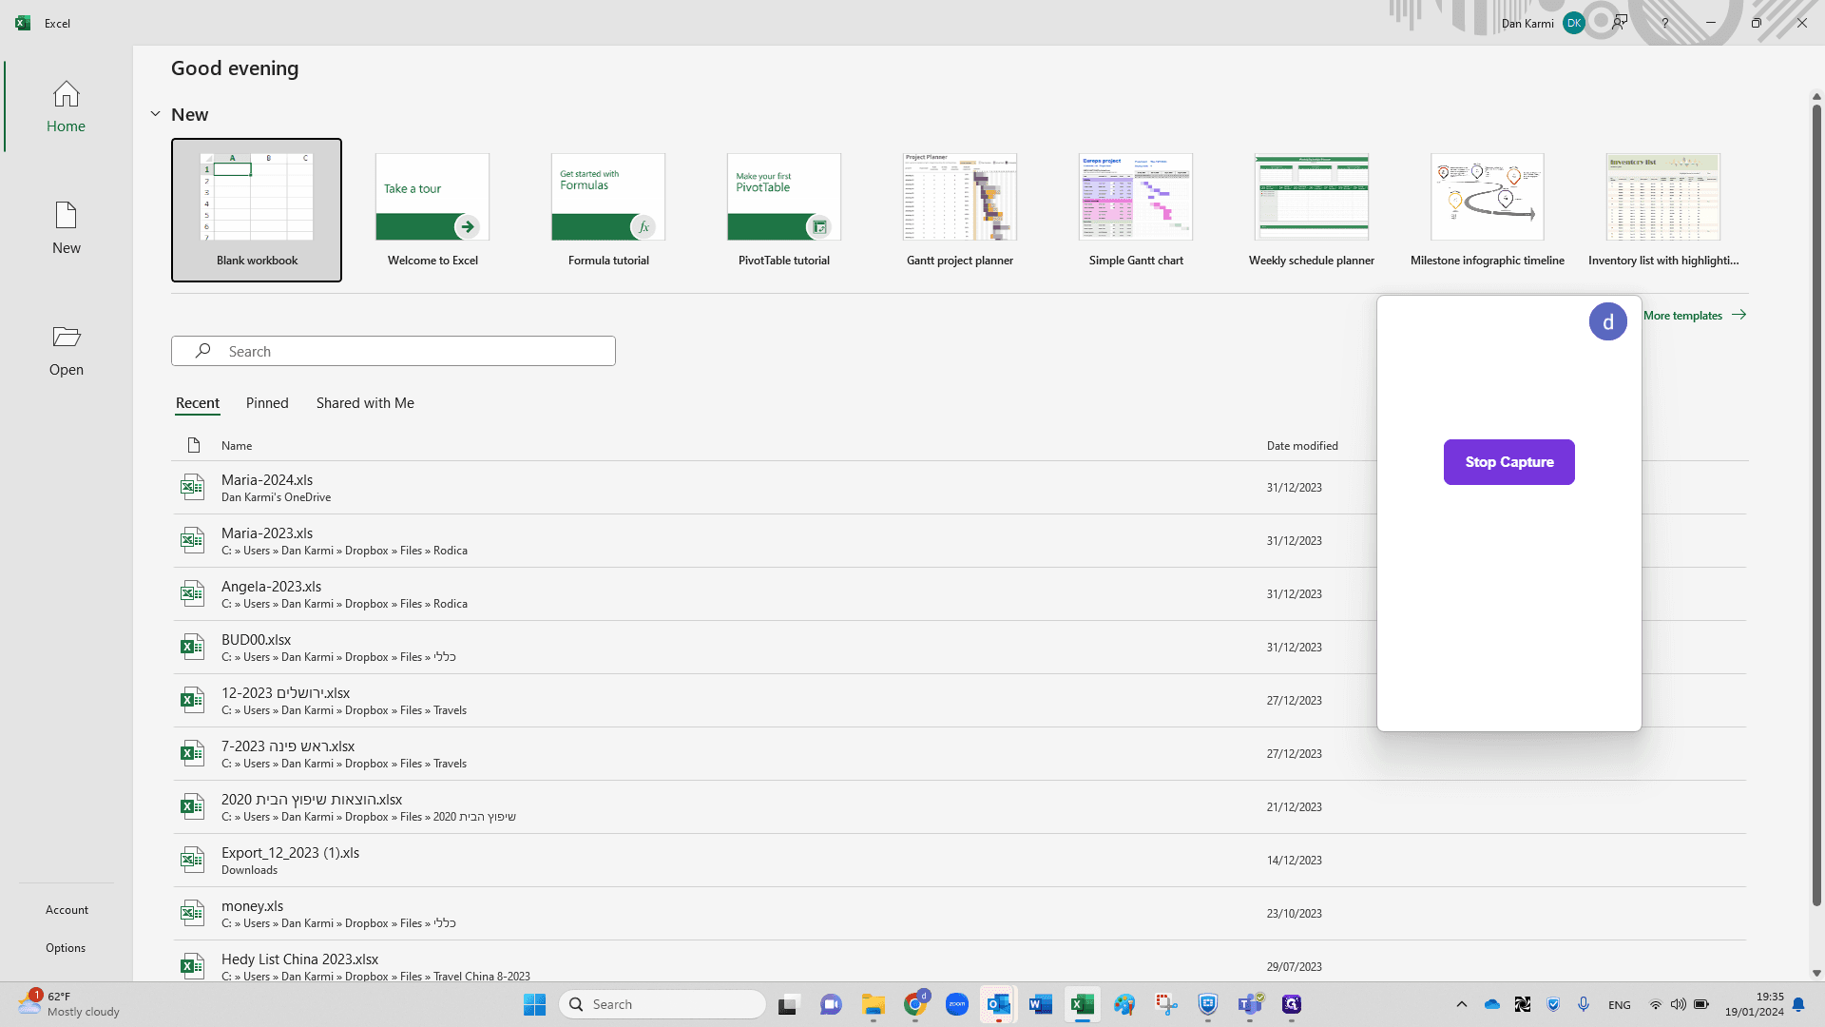
Task: Open Microsoft Teams from the taskbar
Action: coord(1250,1004)
